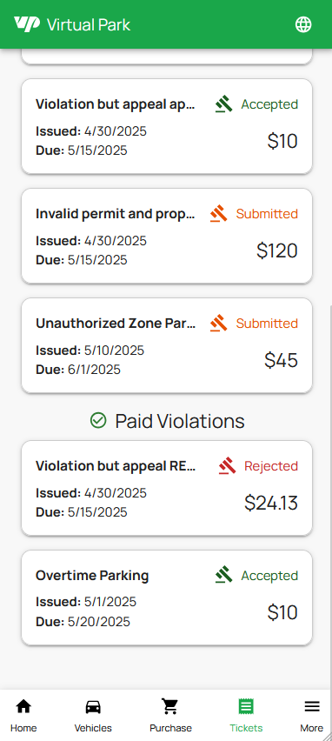332x741 pixels.
Task: Click the Virtual Park VP logo
Action: click(x=27, y=24)
